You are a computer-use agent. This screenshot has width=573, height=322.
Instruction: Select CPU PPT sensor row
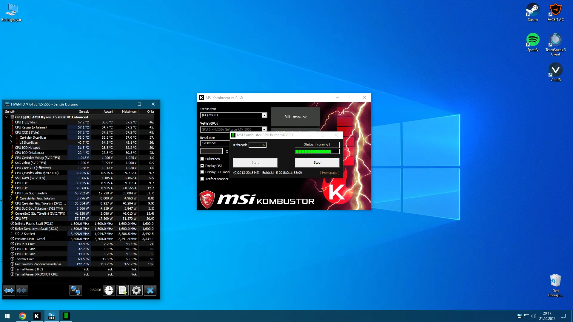click(x=79, y=219)
